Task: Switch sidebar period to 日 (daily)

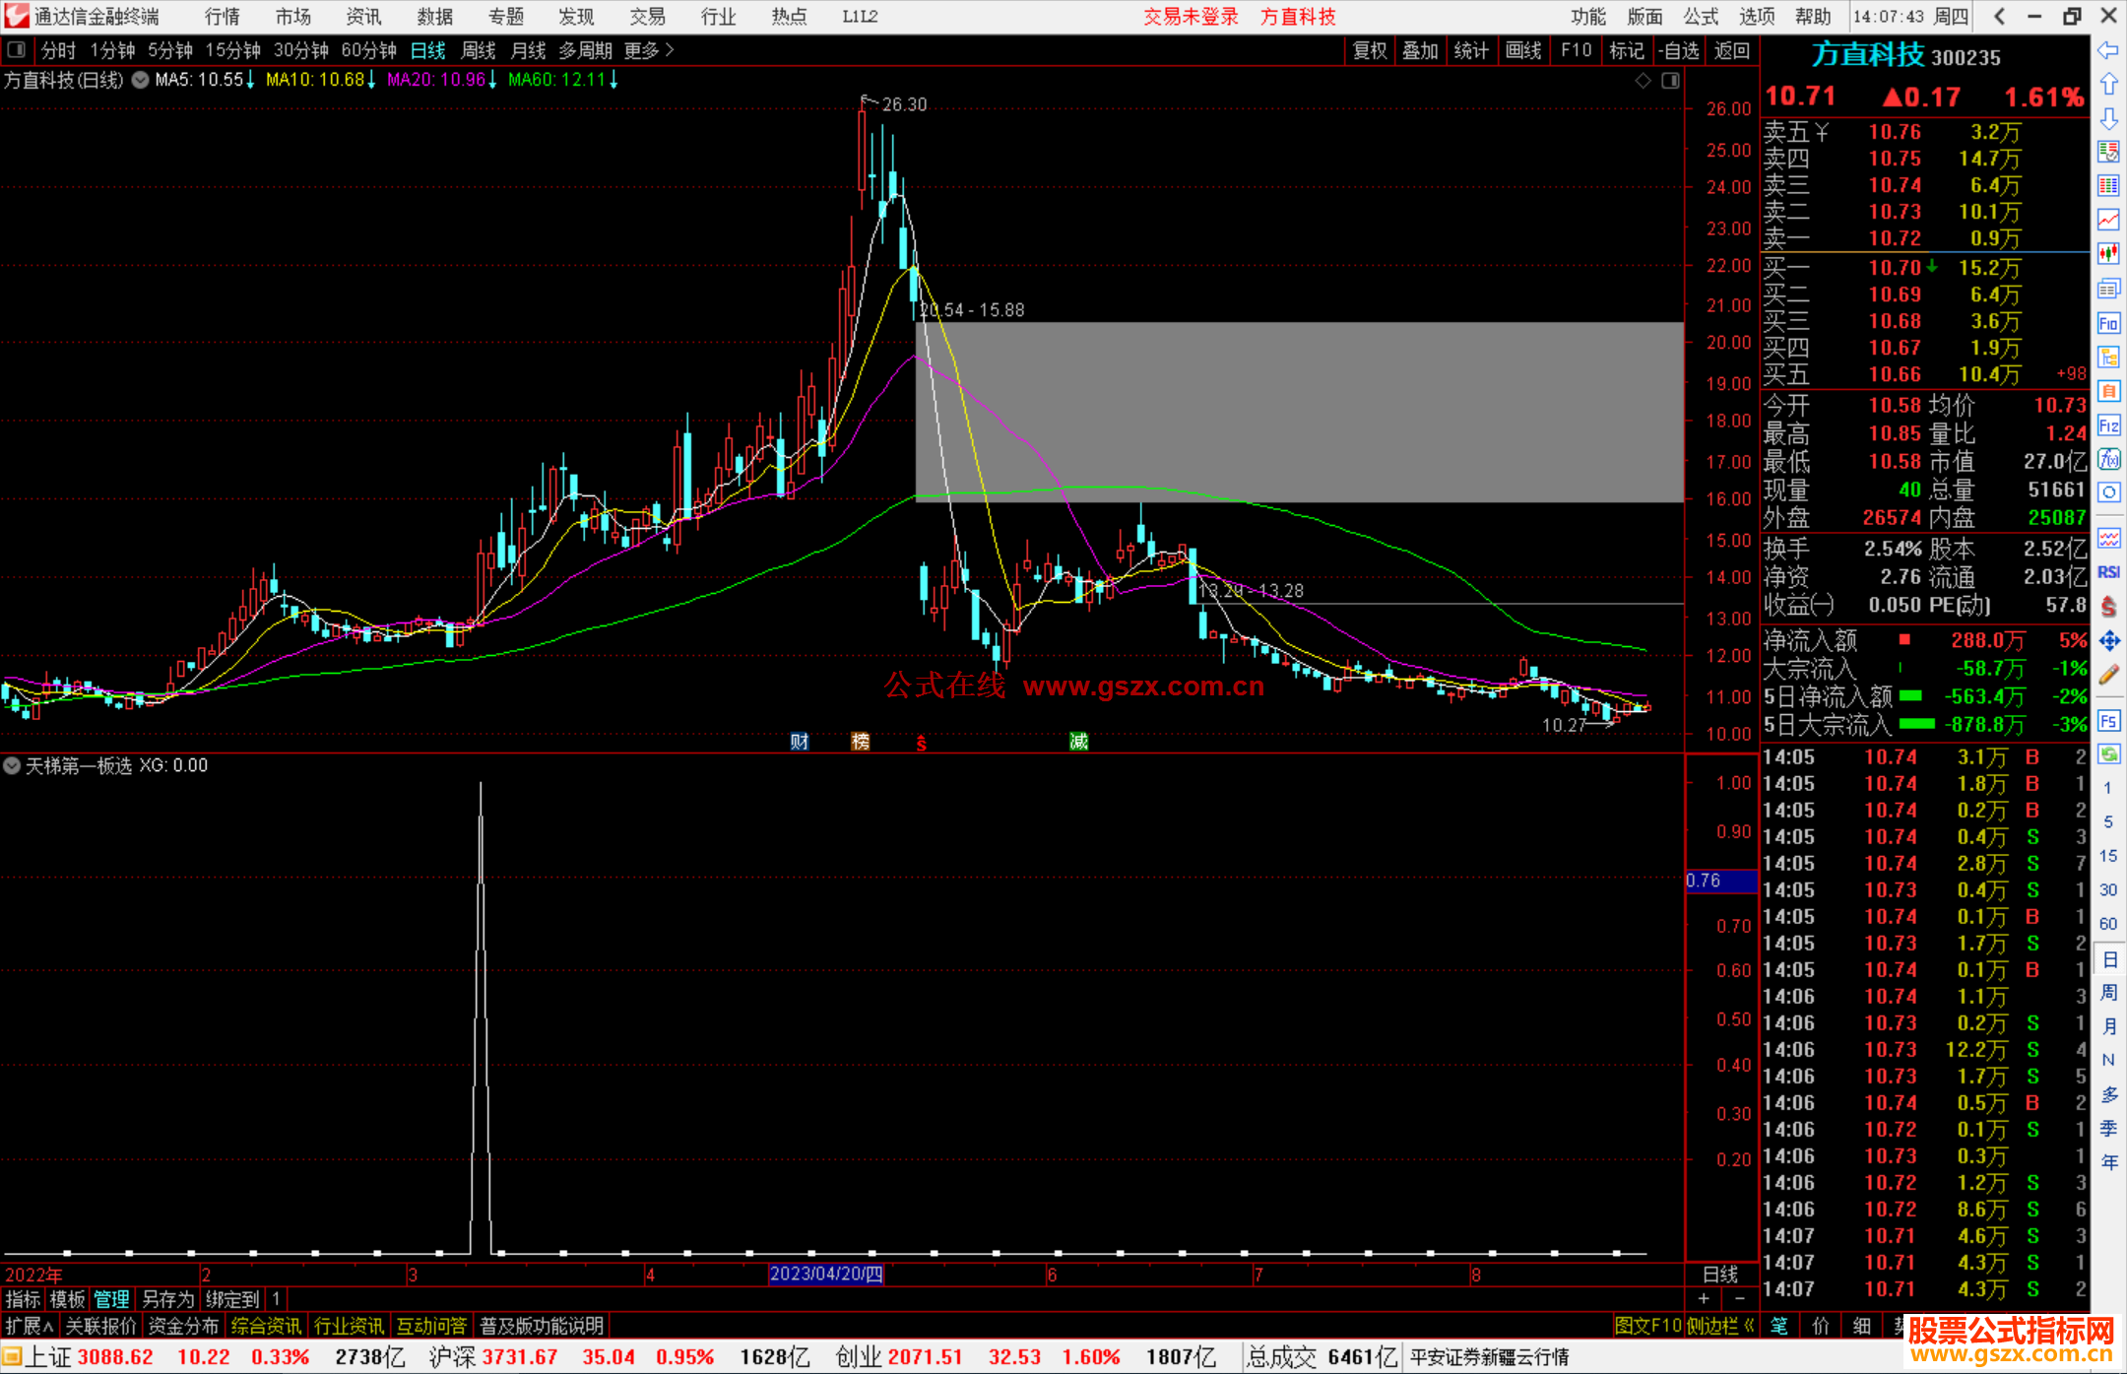Action: pos(2109,959)
